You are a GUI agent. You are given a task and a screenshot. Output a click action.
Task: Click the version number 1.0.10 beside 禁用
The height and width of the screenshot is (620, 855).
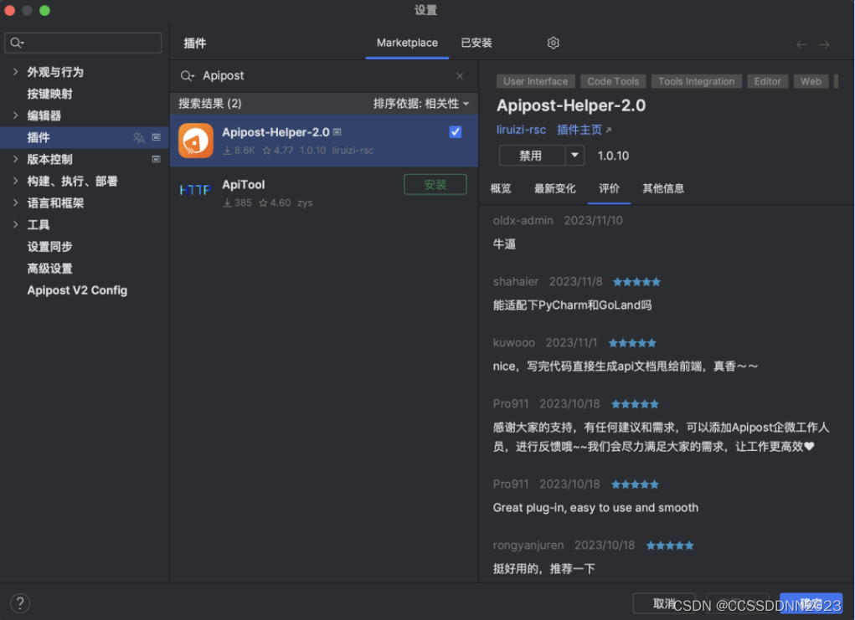tap(613, 156)
